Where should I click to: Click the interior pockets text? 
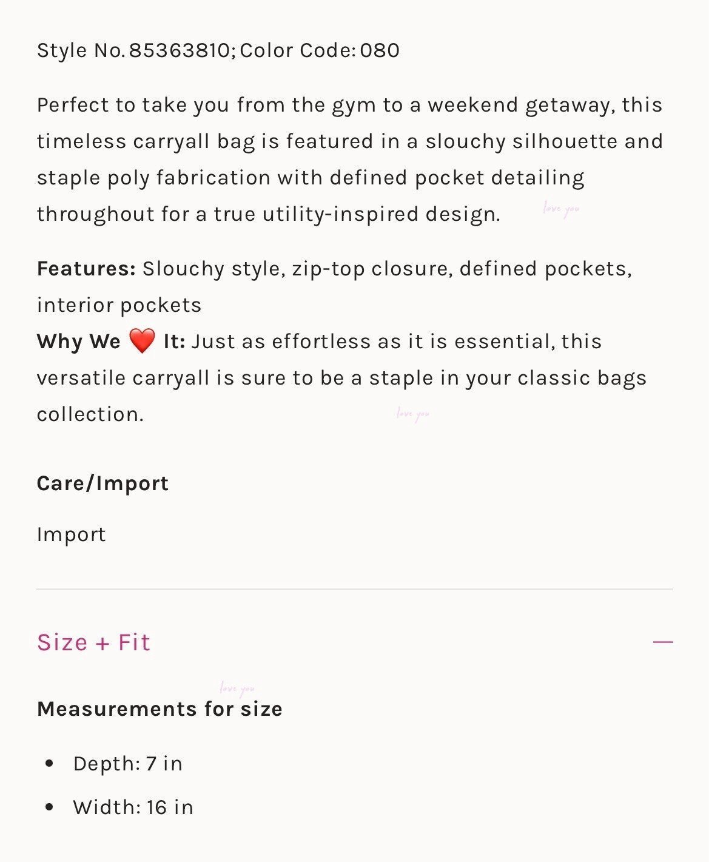(x=119, y=305)
